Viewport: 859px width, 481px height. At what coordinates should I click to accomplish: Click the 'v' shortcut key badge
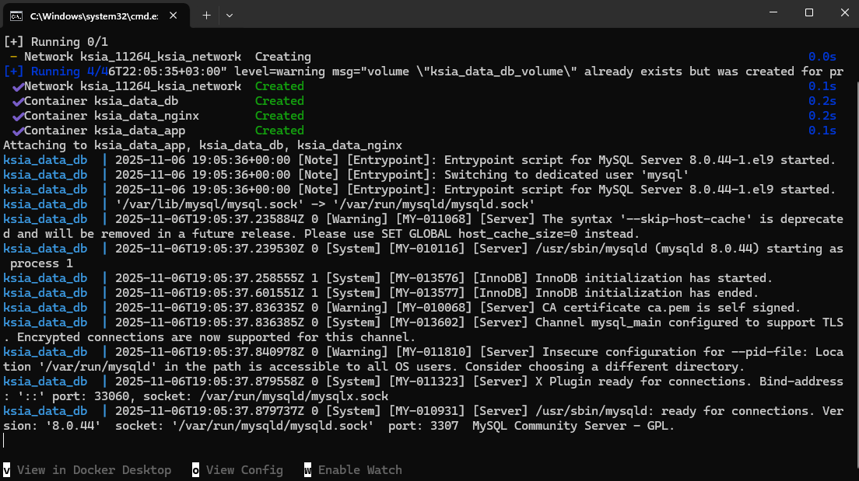(7, 469)
